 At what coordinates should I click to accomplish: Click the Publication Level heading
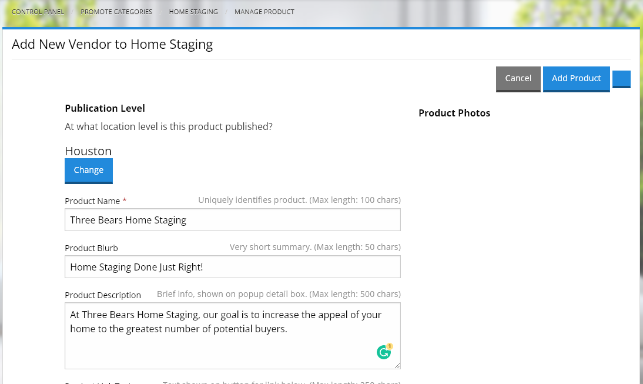[x=105, y=108]
